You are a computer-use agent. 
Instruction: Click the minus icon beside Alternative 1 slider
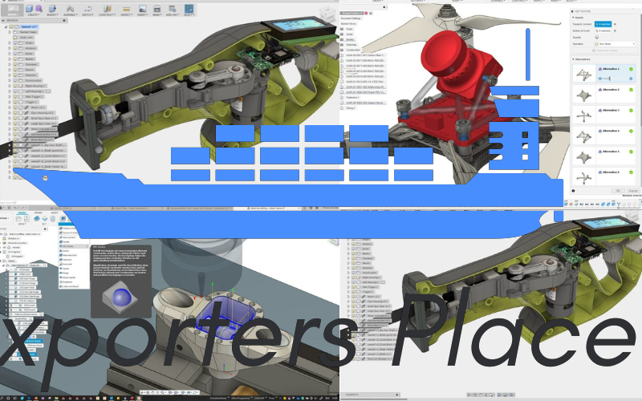point(600,78)
